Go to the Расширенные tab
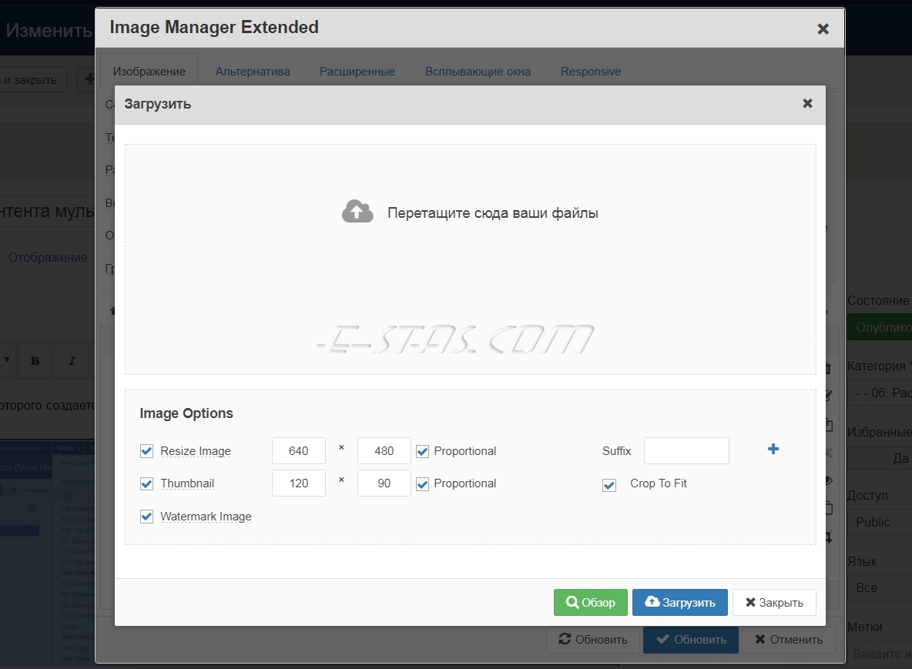The image size is (912, 669). tap(357, 72)
